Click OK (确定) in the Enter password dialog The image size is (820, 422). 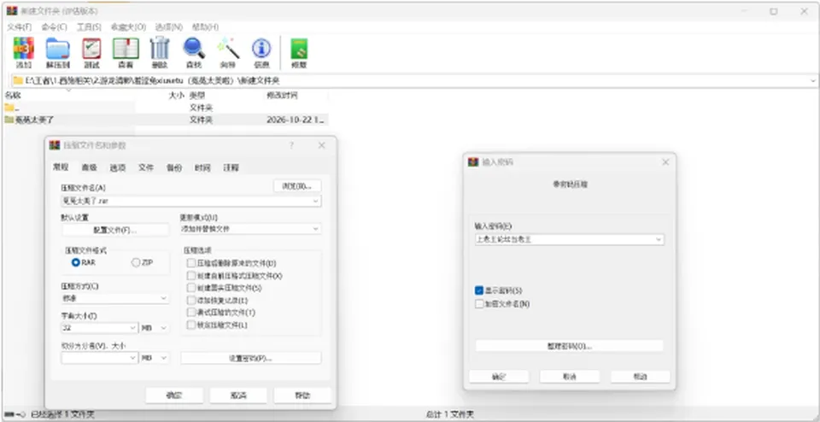tap(499, 377)
